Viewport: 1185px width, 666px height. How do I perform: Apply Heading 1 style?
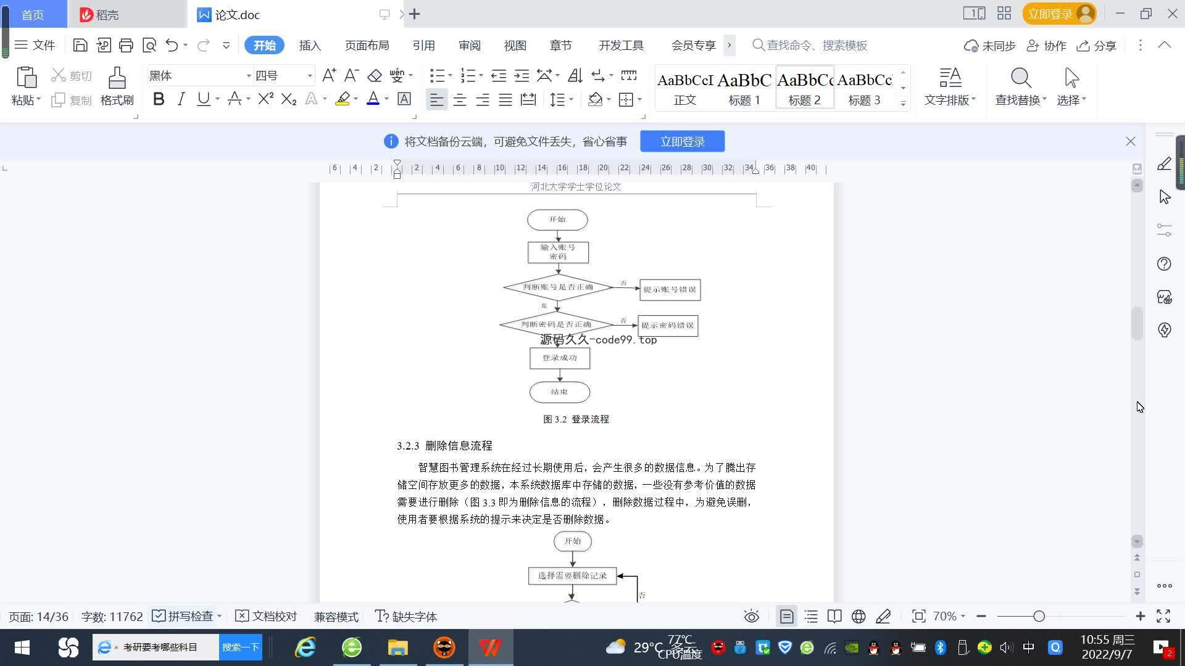click(x=744, y=88)
